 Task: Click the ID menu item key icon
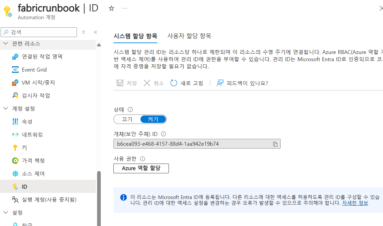coord(15,187)
